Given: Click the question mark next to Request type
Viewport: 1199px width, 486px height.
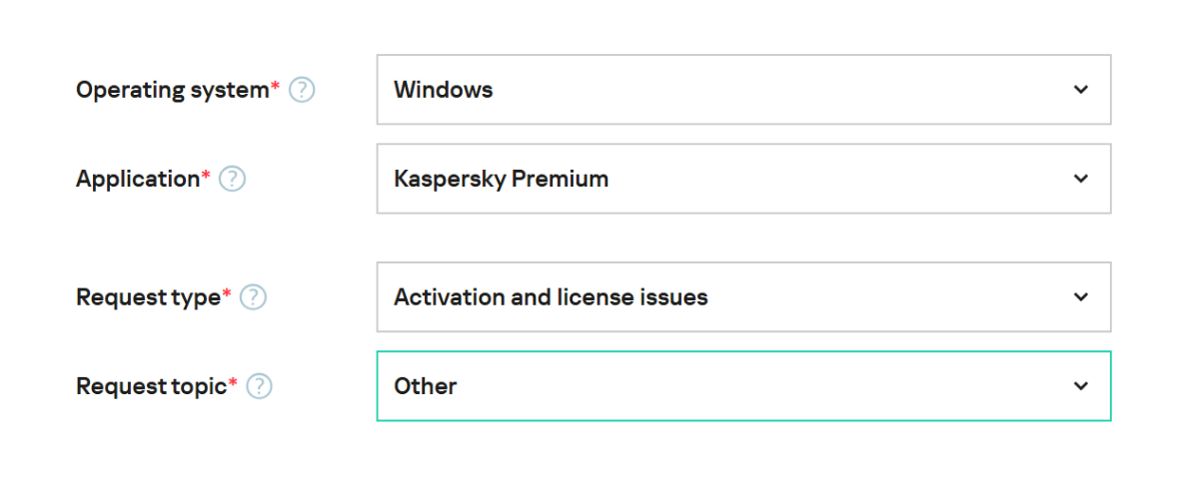Looking at the screenshot, I should tap(254, 297).
